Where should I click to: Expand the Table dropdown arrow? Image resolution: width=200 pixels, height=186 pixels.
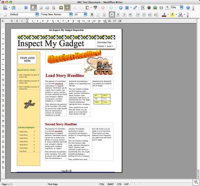(x=131, y=7)
